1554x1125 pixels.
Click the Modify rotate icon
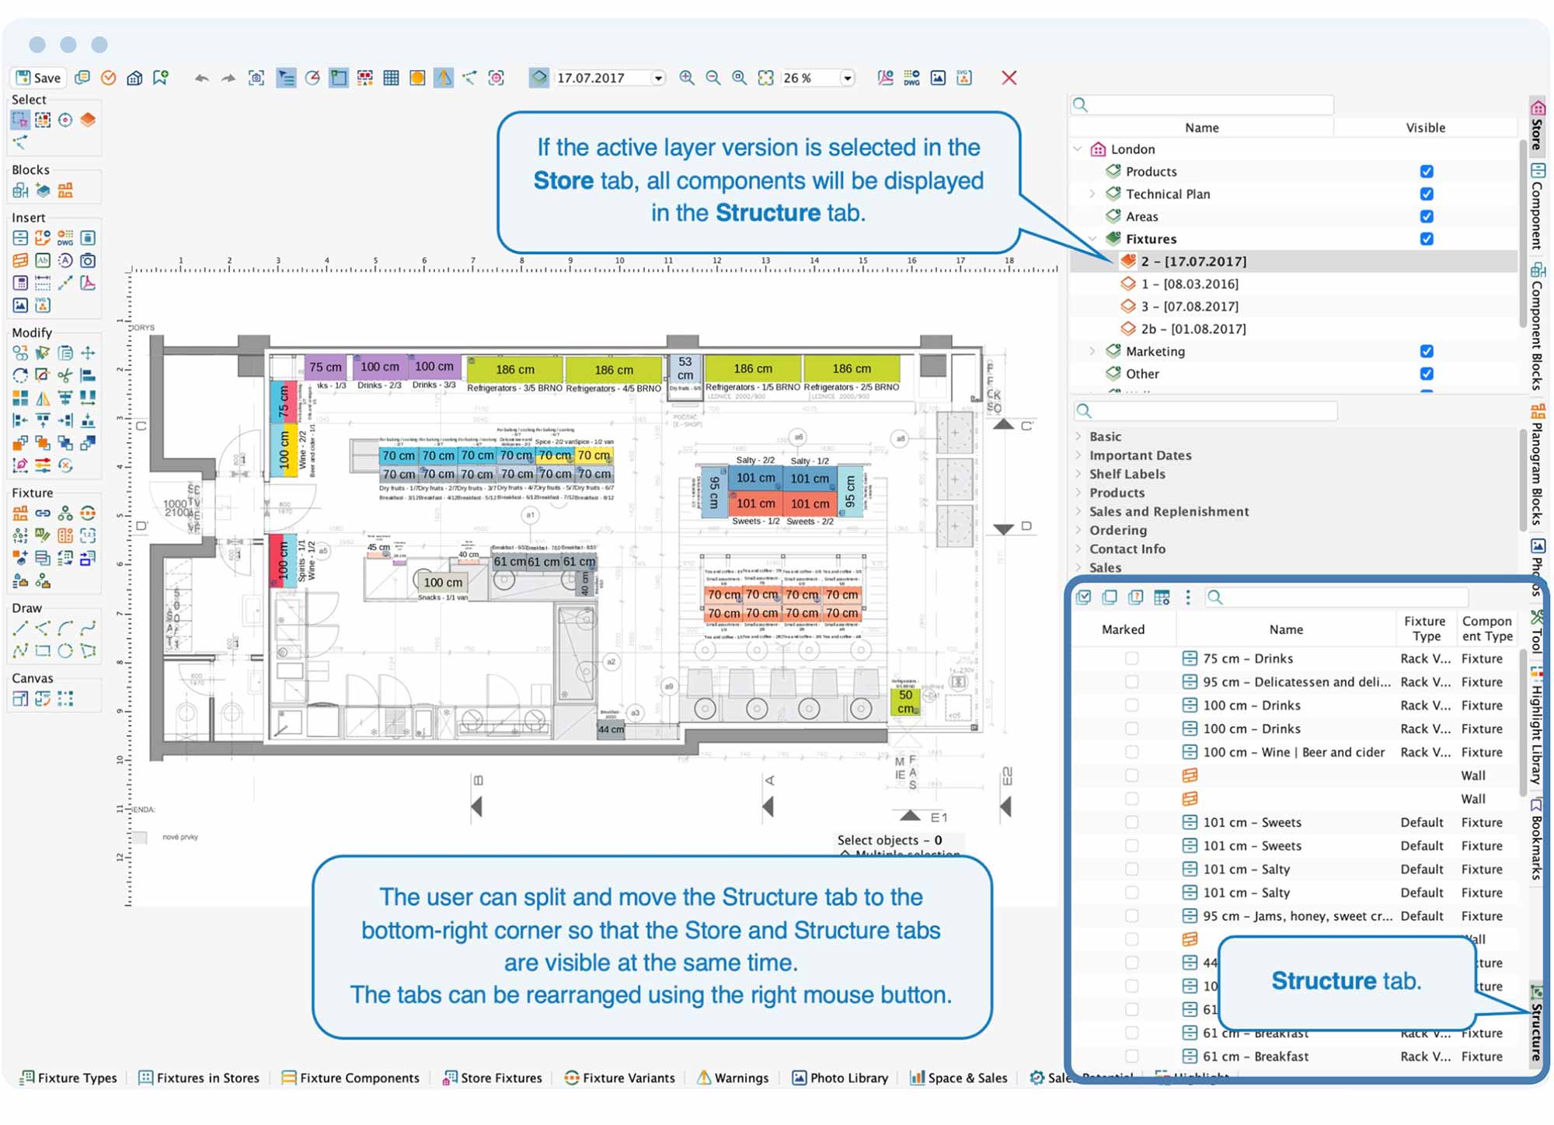coord(20,375)
